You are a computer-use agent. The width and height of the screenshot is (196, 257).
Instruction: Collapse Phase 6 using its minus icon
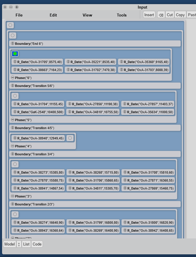point(13,78)
